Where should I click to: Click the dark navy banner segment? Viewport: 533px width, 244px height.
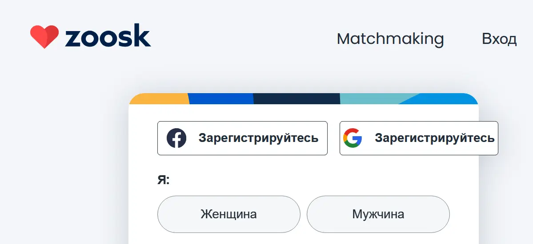296,98
